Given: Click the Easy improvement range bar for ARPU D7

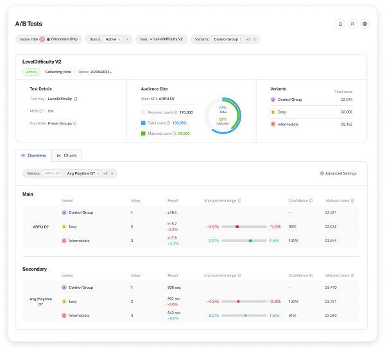Looking at the screenshot, I should tap(244, 227).
